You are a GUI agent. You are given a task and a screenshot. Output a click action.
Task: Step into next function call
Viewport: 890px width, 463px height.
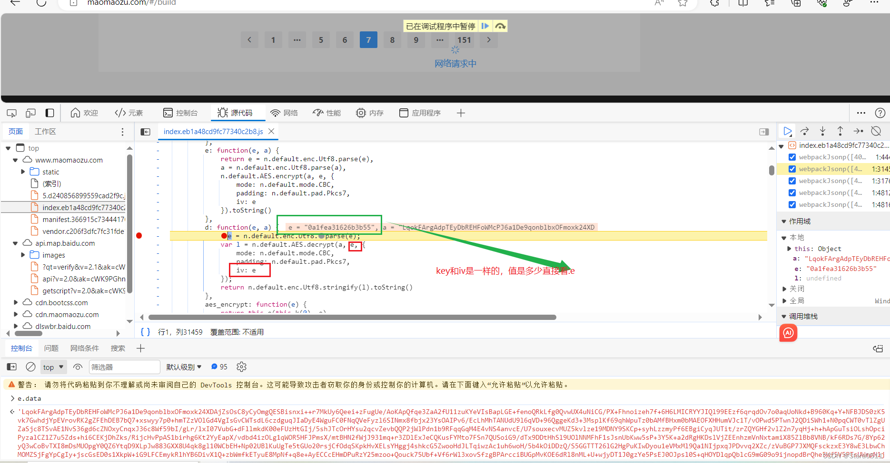pyautogui.click(x=822, y=131)
